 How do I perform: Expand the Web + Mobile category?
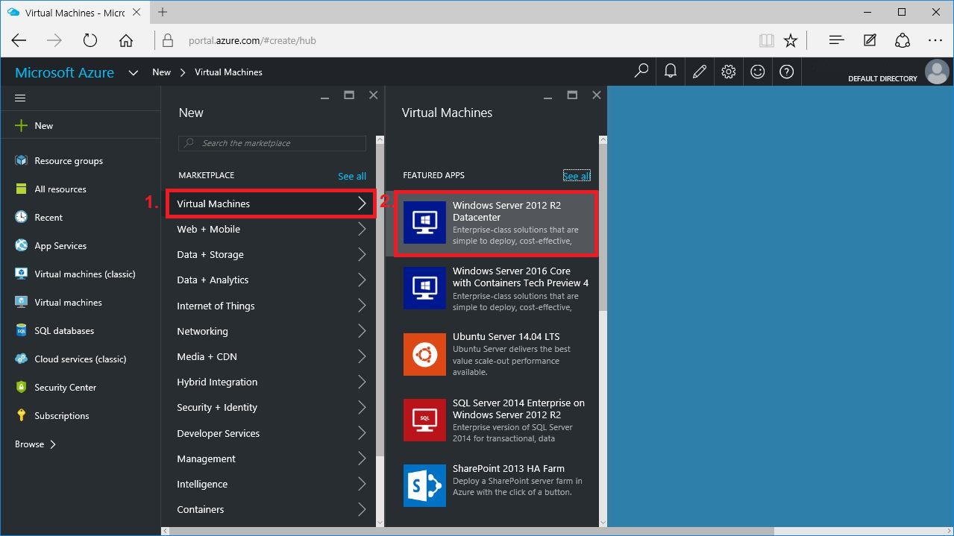coord(270,229)
